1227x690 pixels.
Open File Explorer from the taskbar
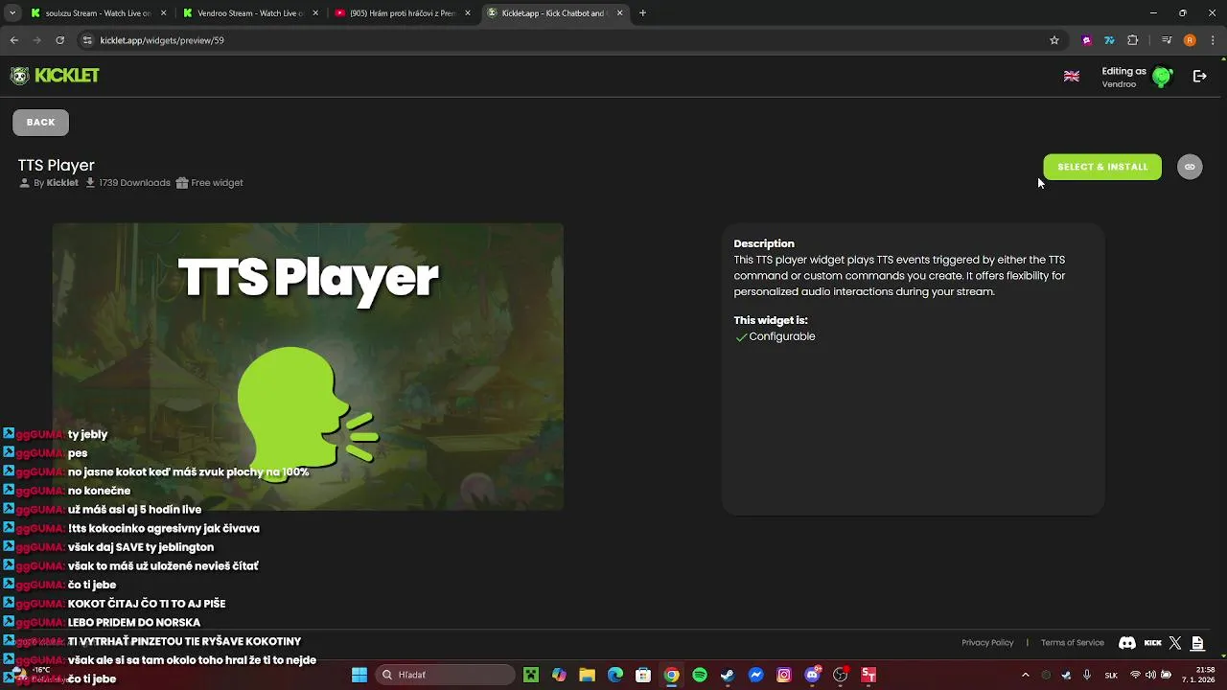pos(587,675)
